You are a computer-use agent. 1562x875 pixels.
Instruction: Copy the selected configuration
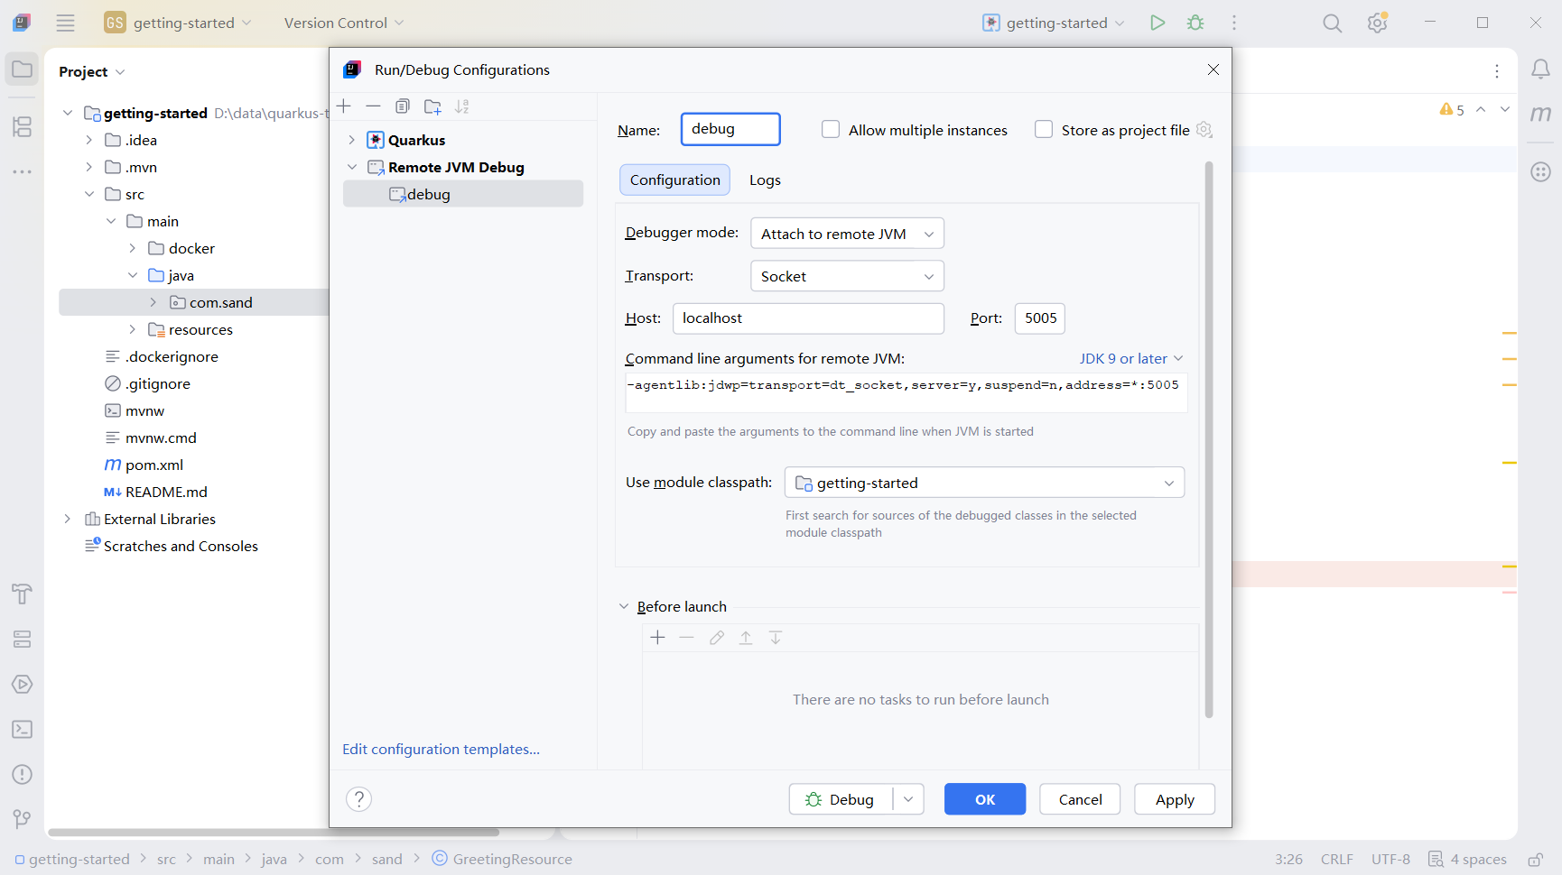(403, 106)
